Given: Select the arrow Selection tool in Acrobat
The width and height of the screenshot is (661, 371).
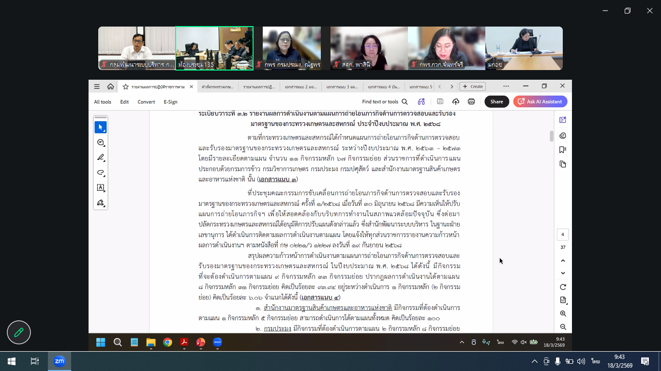Looking at the screenshot, I should coord(101,128).
